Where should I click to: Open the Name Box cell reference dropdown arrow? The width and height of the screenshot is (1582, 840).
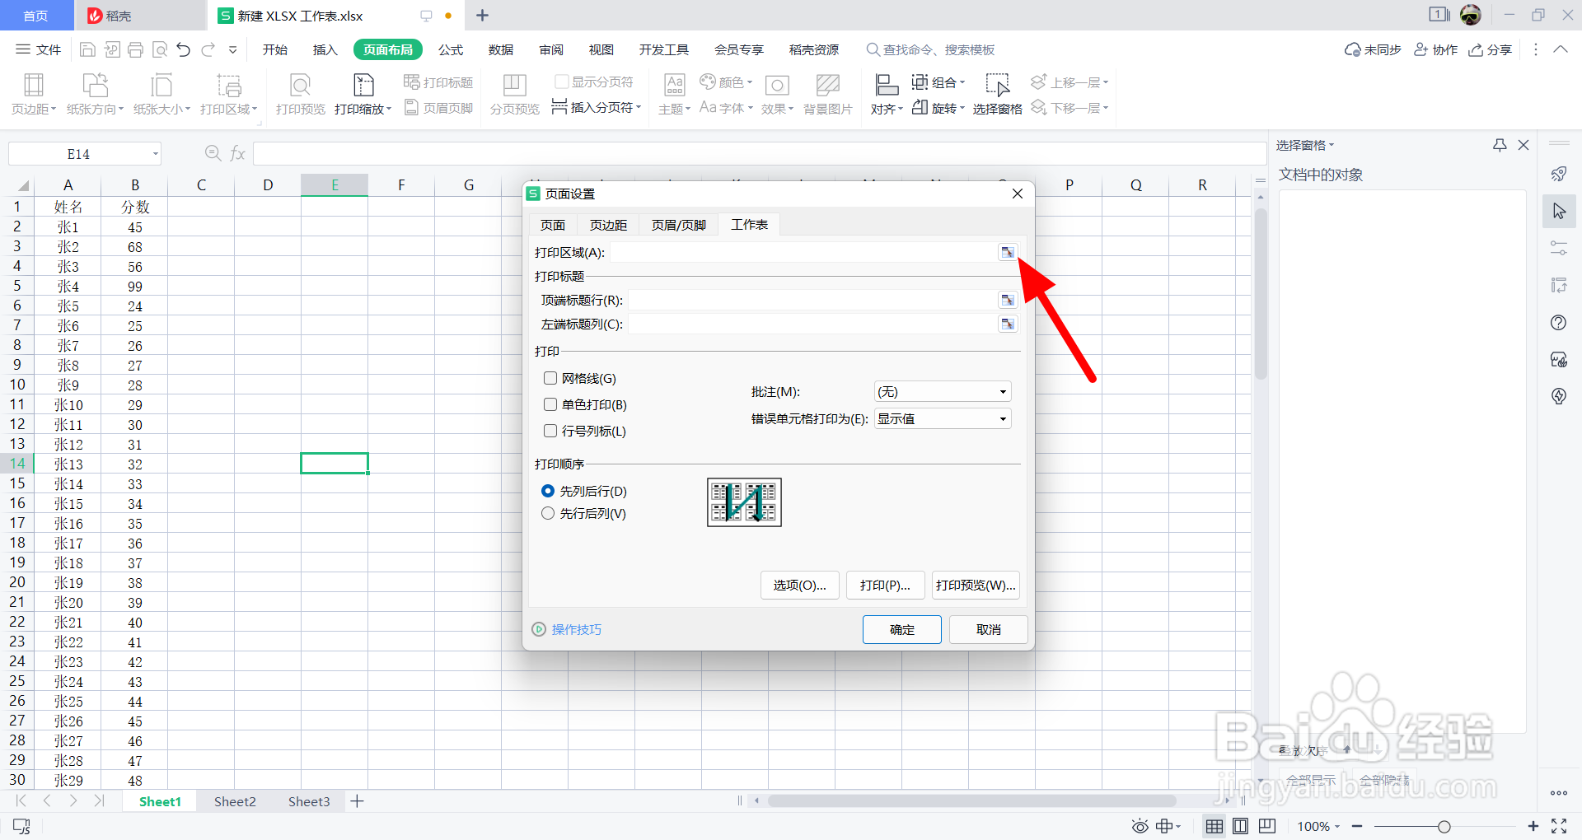coord(155,154)
